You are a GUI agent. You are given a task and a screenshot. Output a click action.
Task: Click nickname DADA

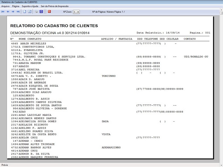105,121
